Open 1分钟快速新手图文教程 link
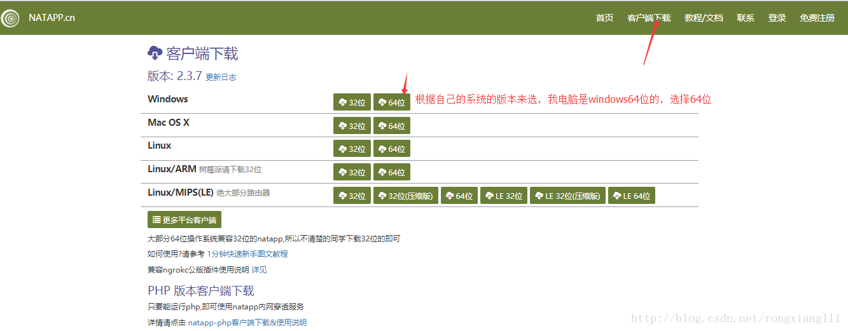 (x=247, y=254)
